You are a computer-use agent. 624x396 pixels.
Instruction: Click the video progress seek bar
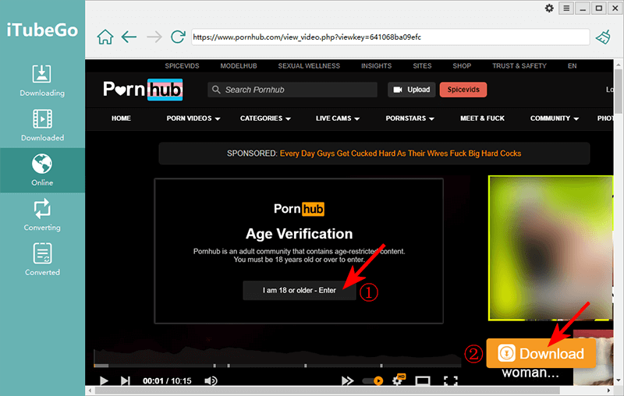[x=278, y=366]
